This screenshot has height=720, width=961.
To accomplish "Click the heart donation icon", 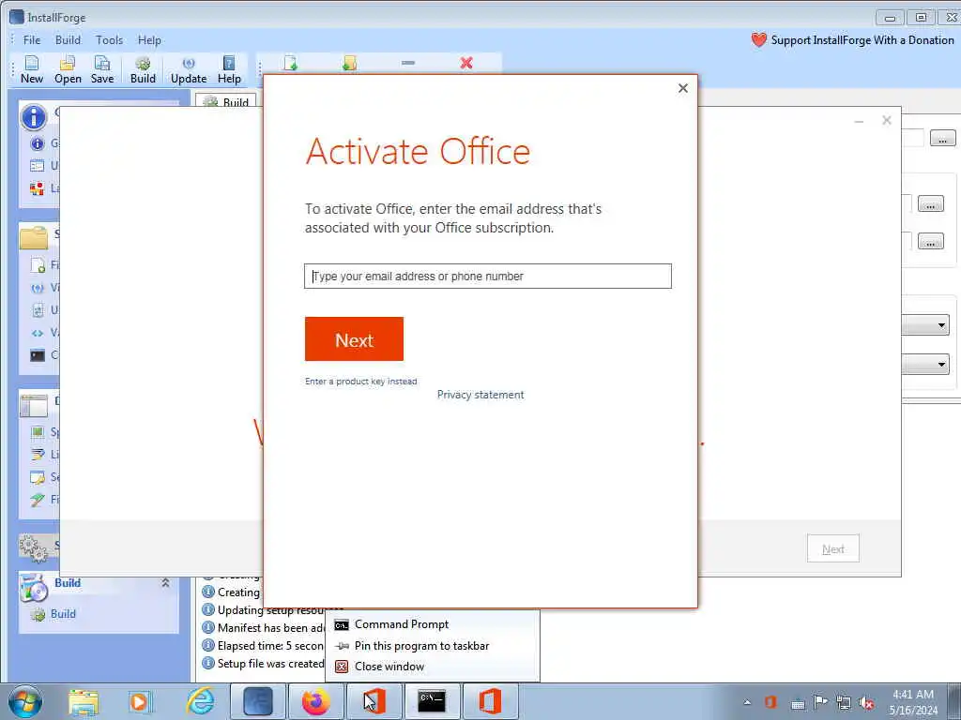I will tap(758, 40).
